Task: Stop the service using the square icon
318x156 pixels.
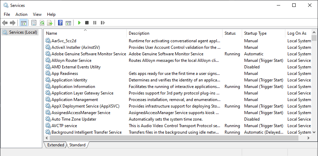Action: click(x=87, y=23)
